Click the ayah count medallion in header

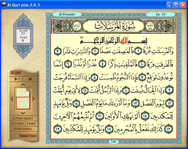77,26
